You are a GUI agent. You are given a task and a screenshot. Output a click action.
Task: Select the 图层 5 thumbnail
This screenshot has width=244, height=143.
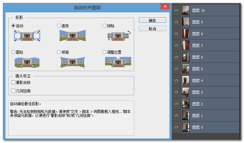(x=186, y=69)
